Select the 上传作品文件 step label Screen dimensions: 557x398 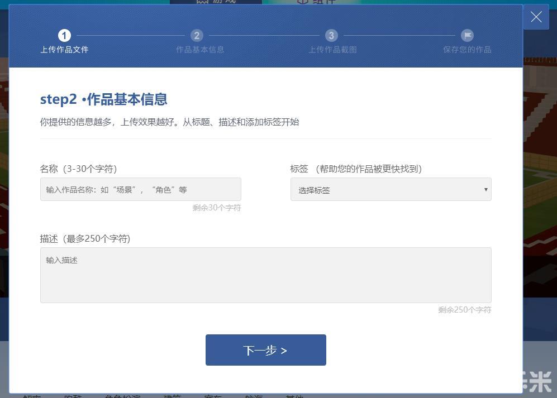tap(64, 50)
